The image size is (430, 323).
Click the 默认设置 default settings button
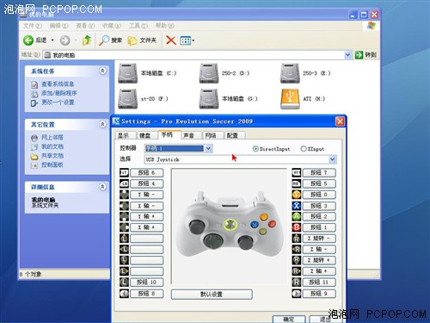(x=212, y=295)
